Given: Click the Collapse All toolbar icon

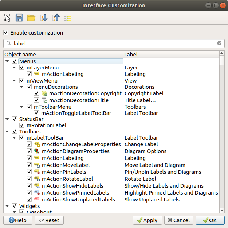Looking at the screenshot, I should [x=55, y=18].
